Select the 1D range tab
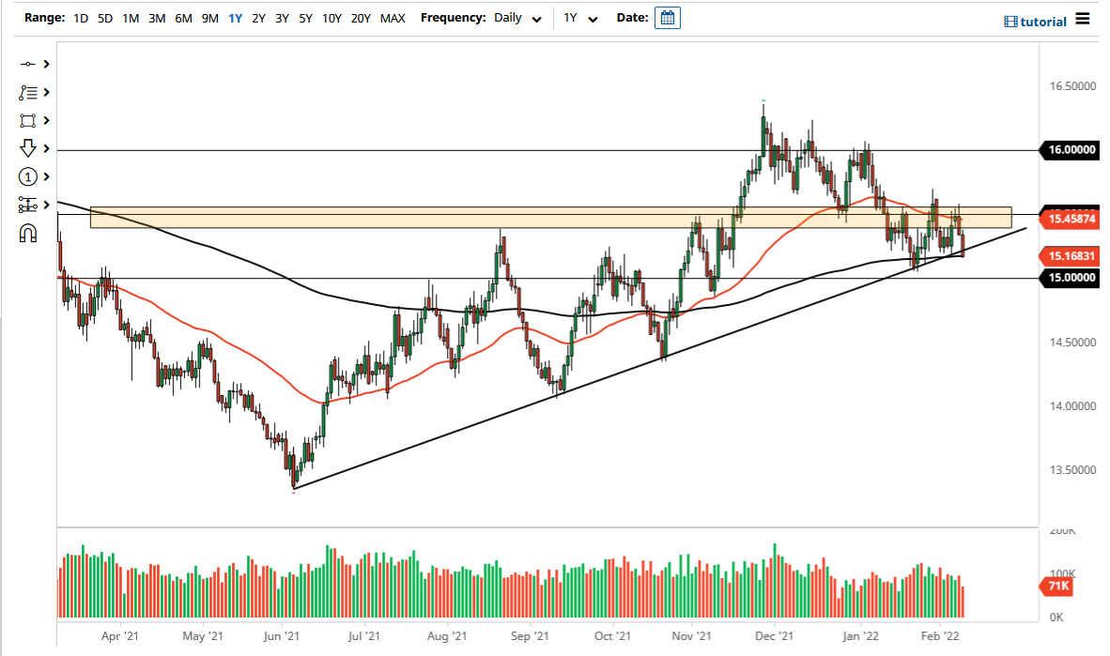The height and width of the screenshot is (656, 1110). click(81, 18)
